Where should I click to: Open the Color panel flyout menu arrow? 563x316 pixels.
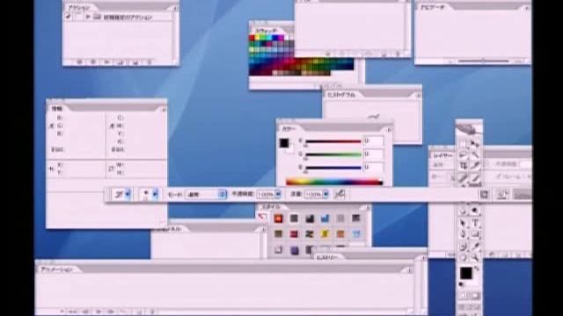[x=389, y=129]
